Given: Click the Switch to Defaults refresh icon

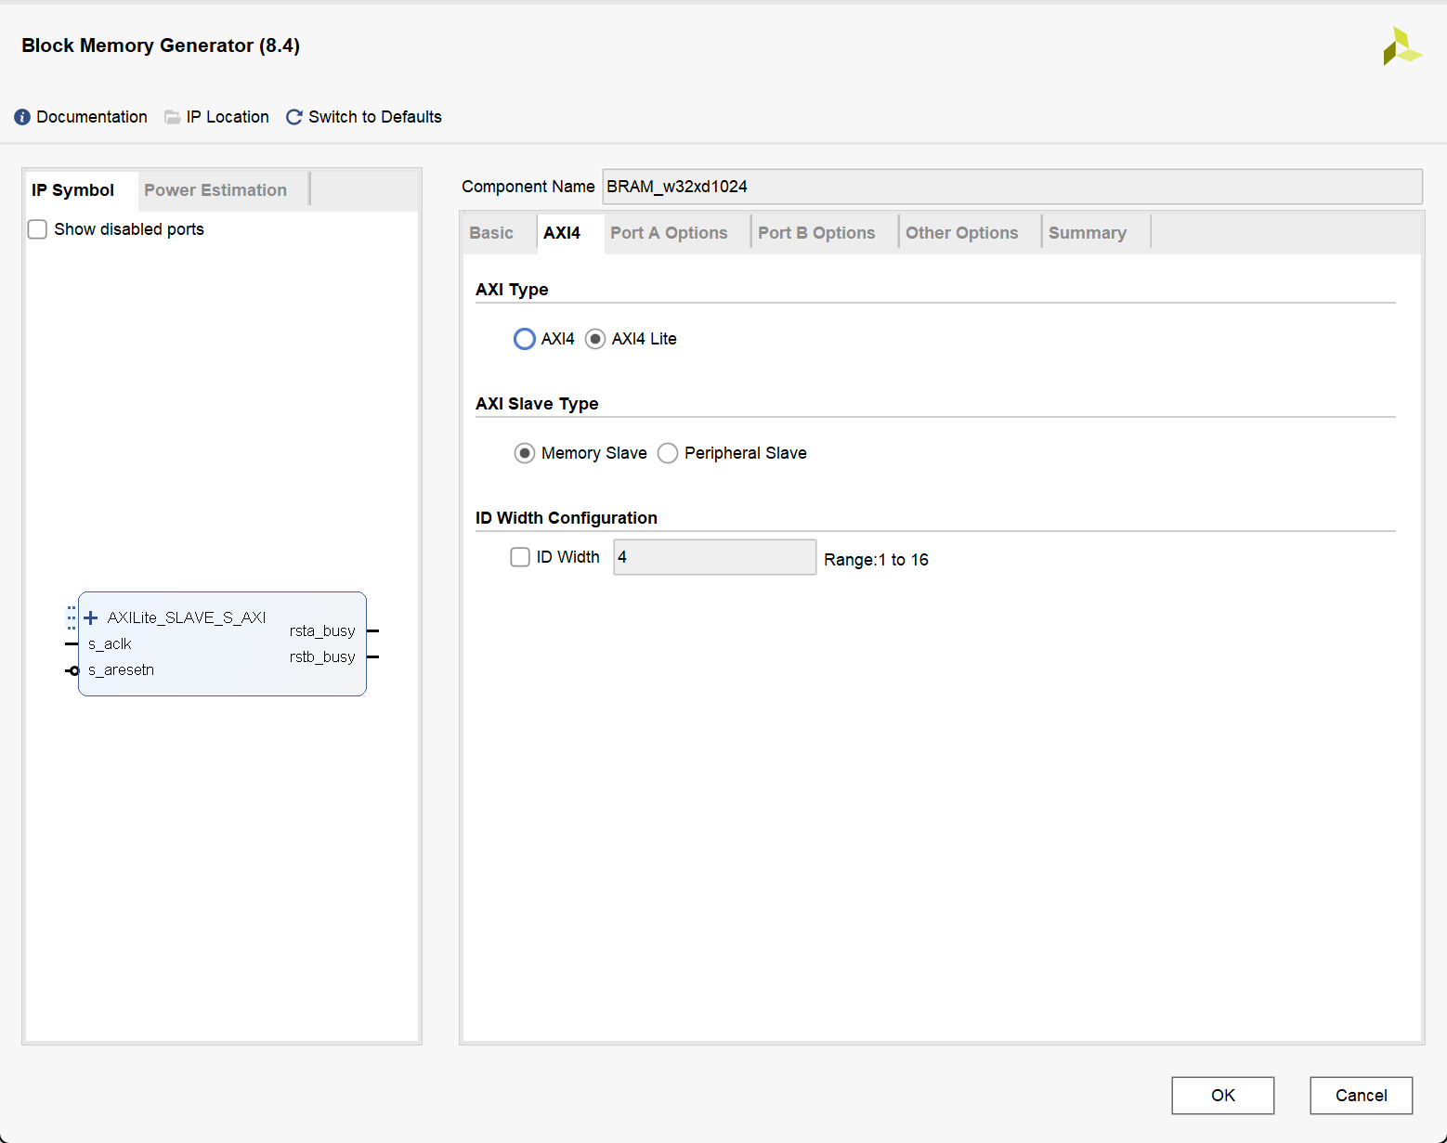Looking at the screenshot, I should 294,117.
